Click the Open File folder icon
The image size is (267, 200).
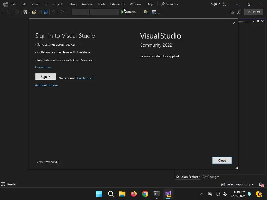point(34,12)
